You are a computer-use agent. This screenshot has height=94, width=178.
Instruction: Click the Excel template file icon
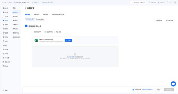tap(36, 40)
